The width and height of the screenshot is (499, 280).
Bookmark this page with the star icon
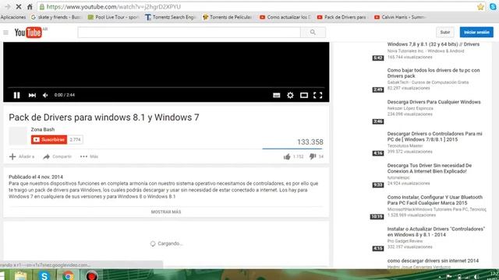click(480, 7)
